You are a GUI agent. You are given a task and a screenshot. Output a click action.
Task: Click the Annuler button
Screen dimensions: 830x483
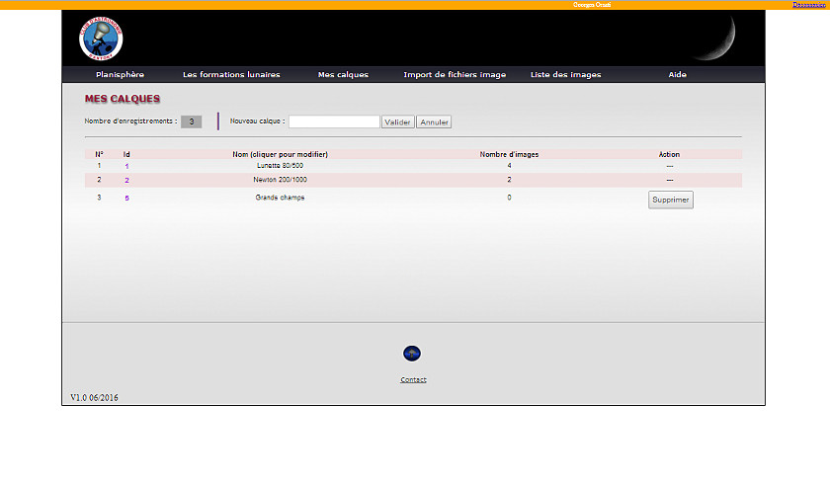coord(434,122)
